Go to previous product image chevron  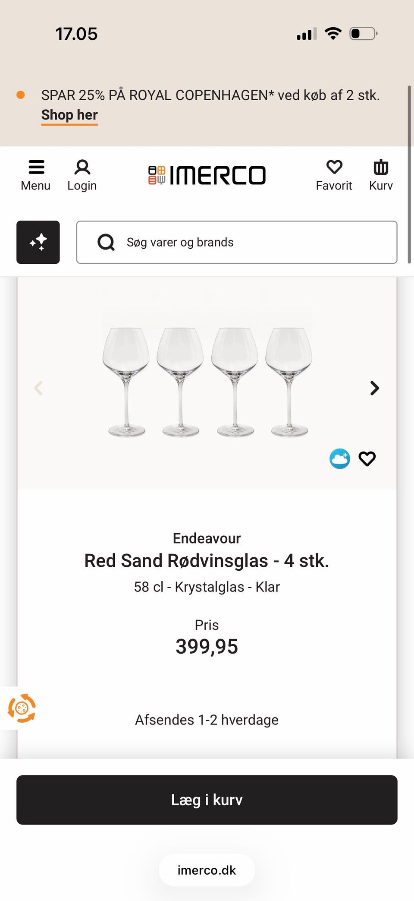pyautogui.click(x=38, y=388)
